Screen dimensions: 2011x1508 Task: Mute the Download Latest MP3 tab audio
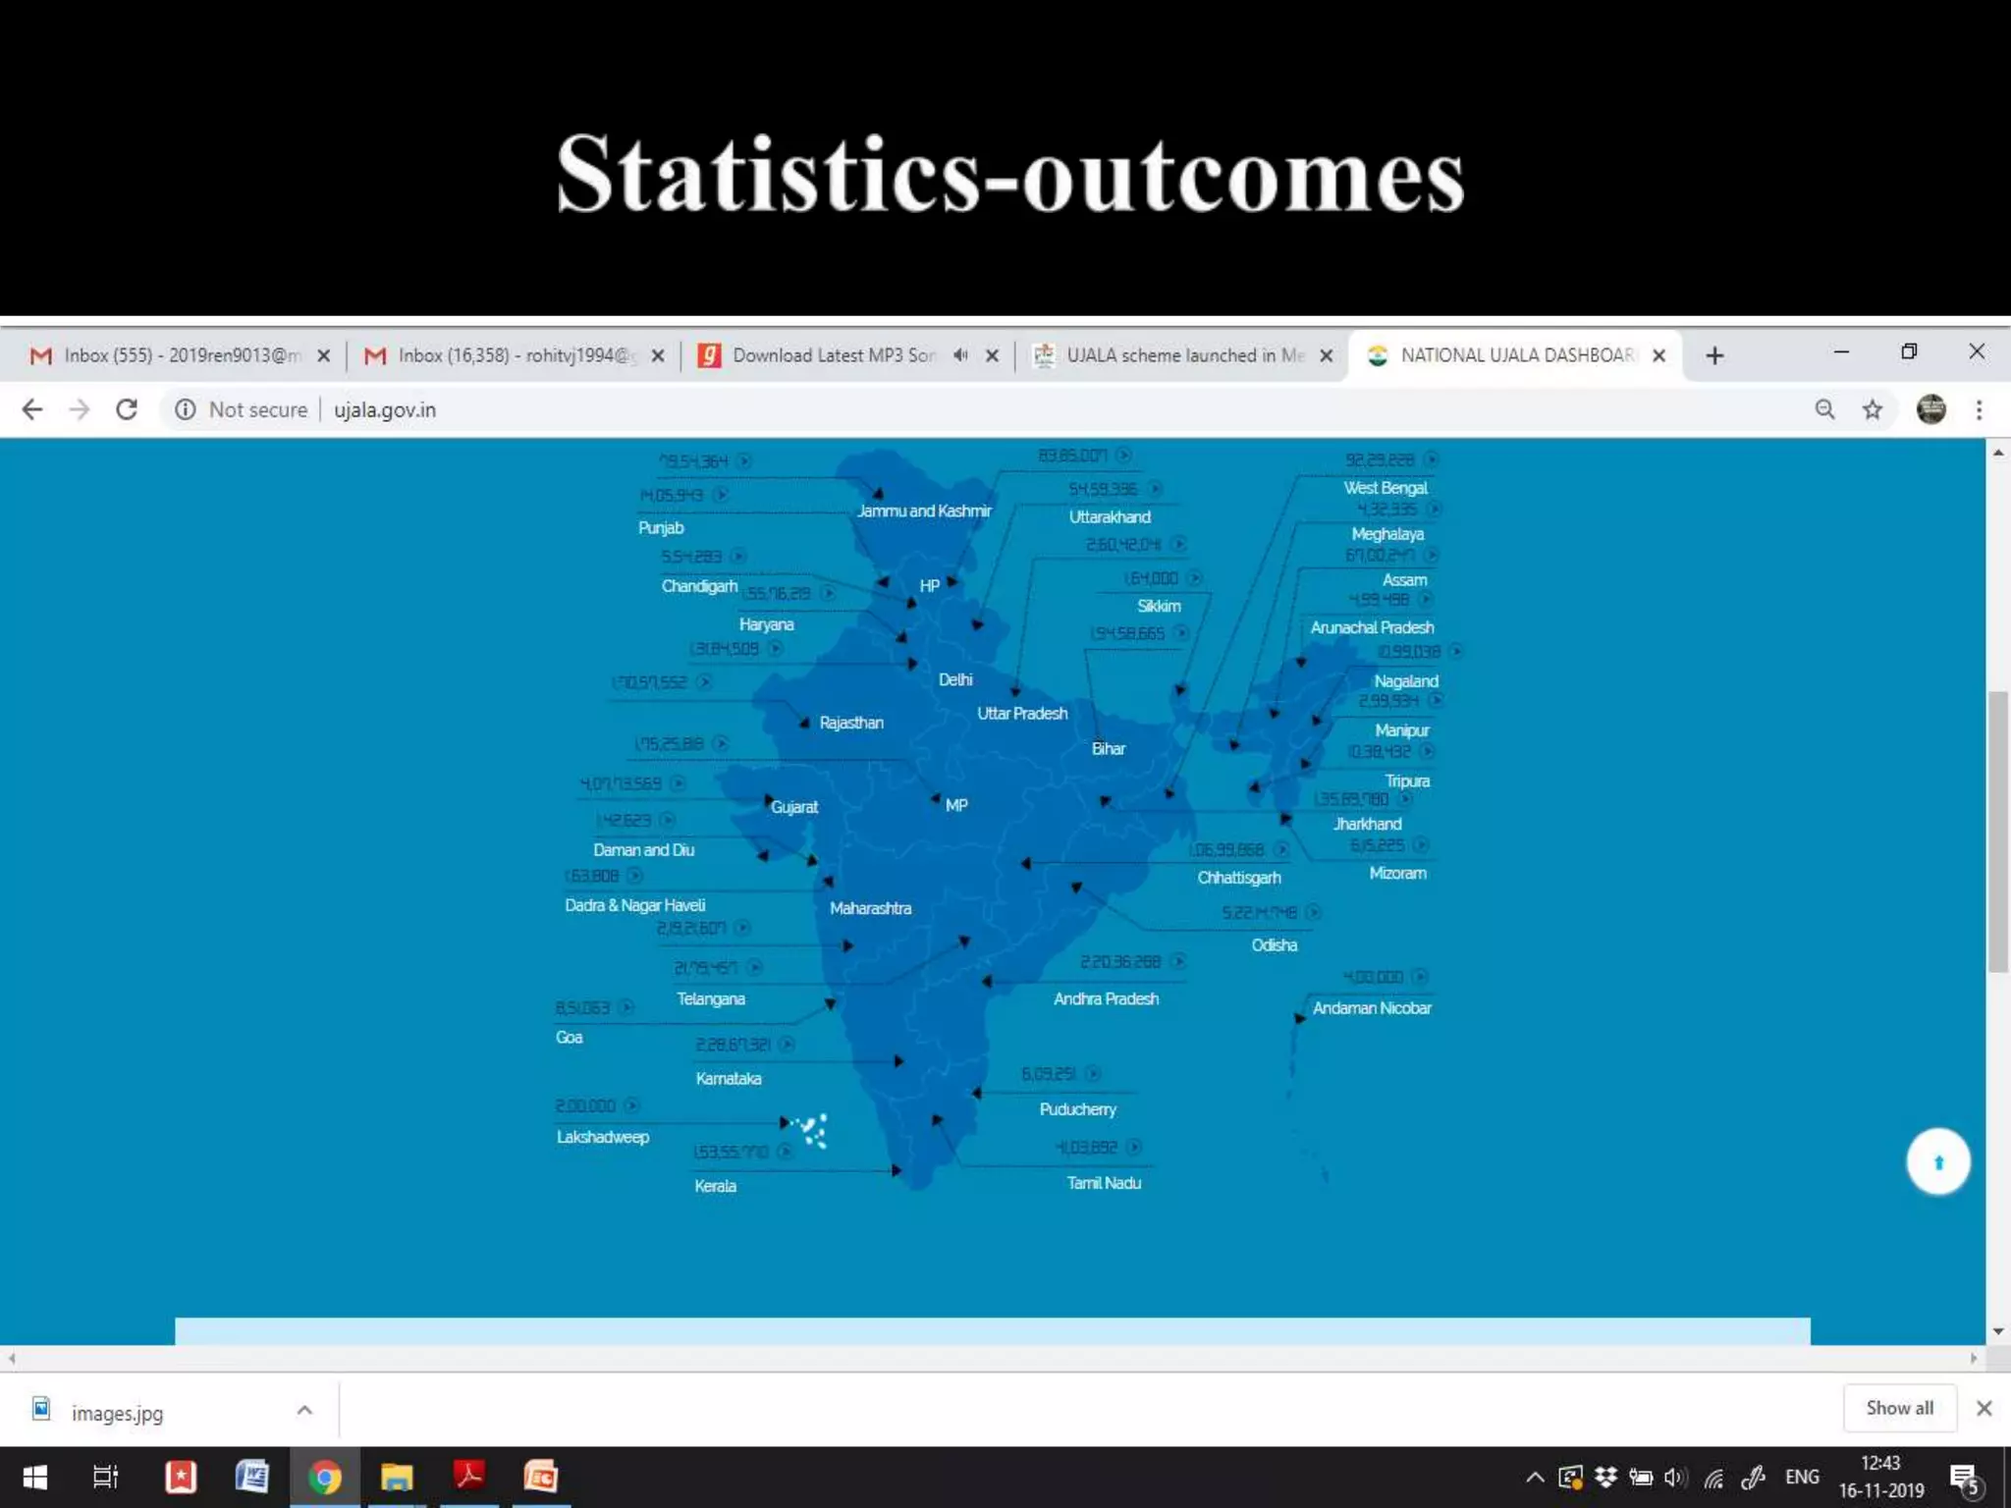point(960,355)
